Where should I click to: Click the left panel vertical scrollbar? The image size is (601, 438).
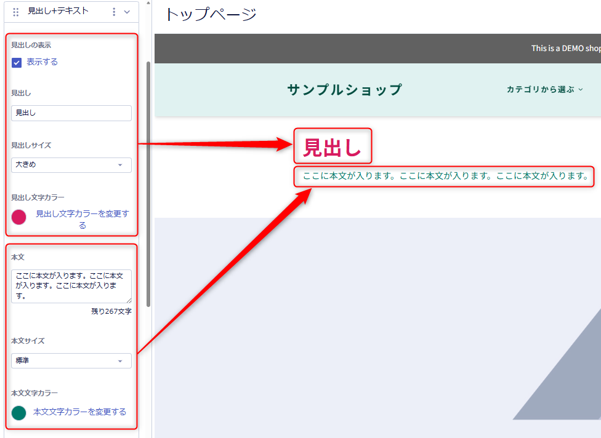click(148, 184)
